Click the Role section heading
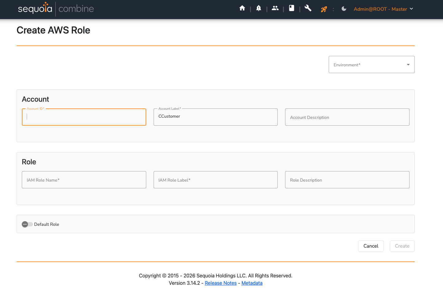 coord(29,162)
